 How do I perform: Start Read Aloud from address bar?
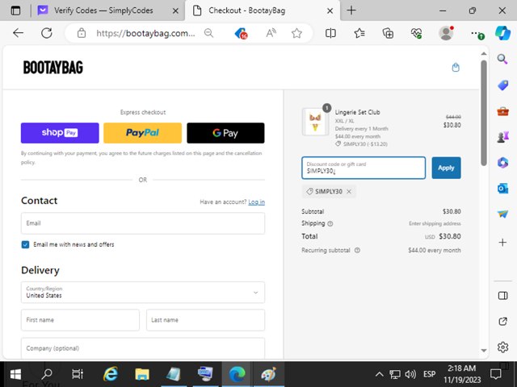coord(271,33)
